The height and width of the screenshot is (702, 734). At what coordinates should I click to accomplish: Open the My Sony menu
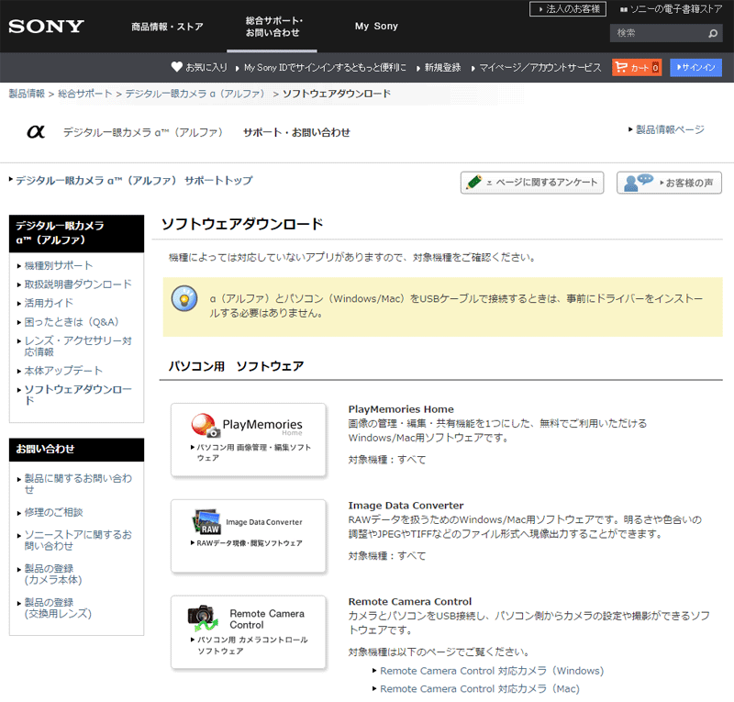pos(376,27)
